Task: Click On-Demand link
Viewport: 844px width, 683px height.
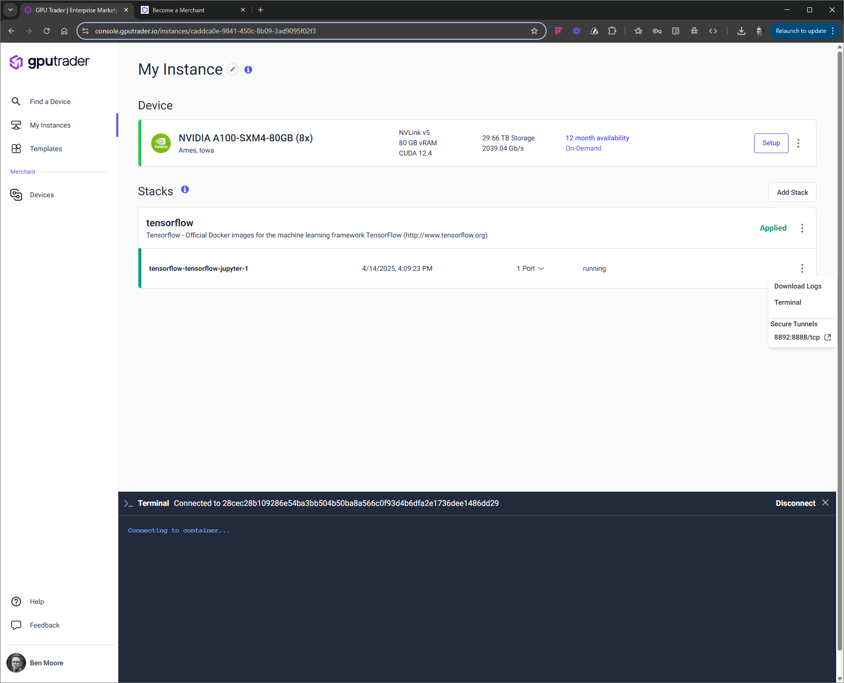Action: pos(583,148)
